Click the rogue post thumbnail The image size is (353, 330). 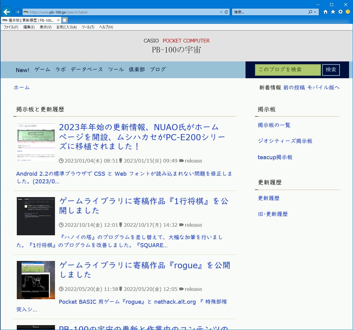[36, 280]
